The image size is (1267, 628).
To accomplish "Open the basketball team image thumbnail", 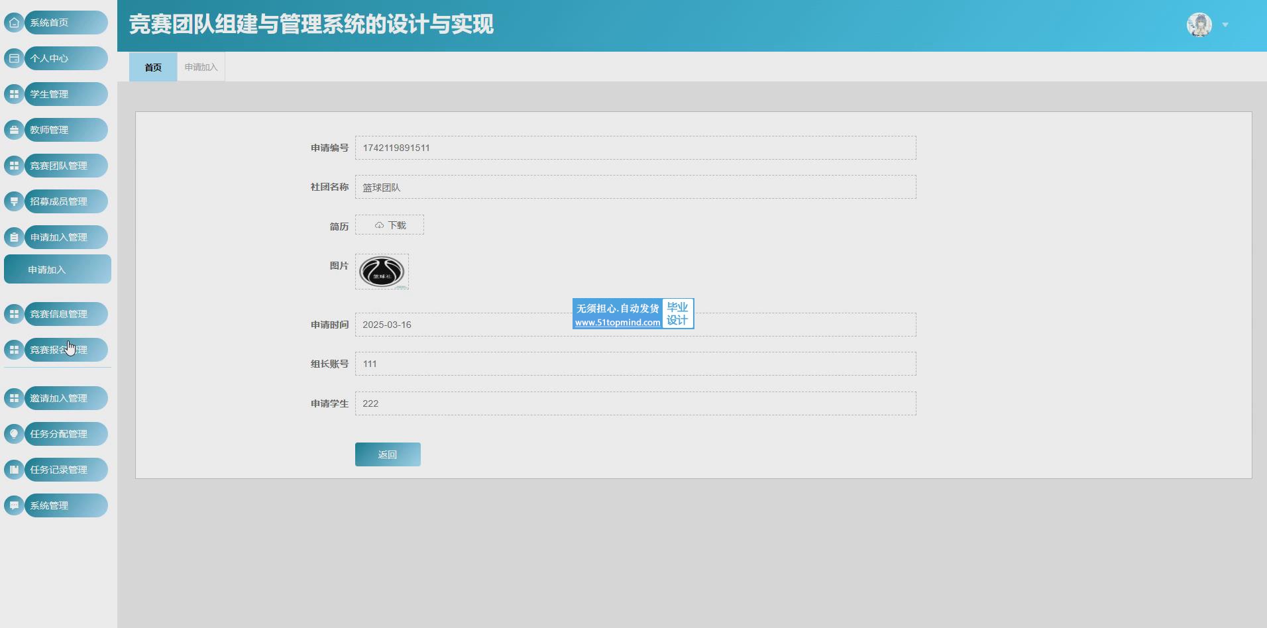I will point(382,272).
